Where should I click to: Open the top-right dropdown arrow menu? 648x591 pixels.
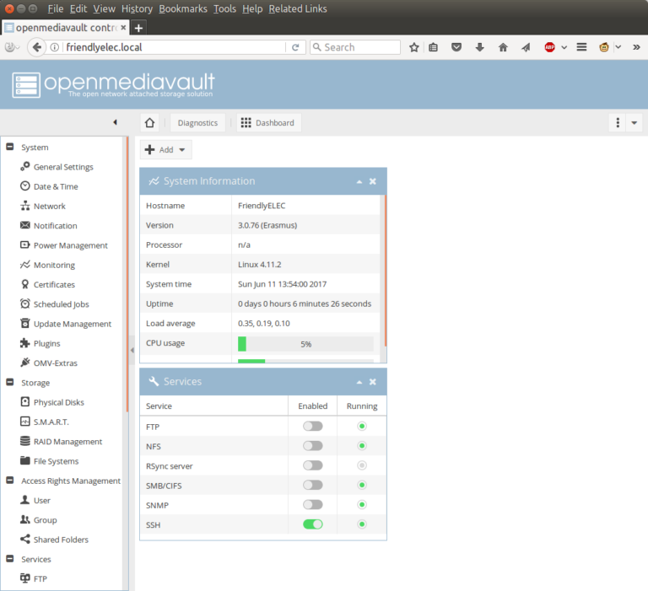(x=634, y=122)
